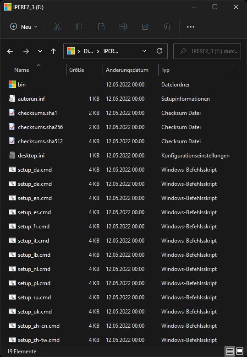
Task: Click the bin folder icon
Action: [12, 85]
